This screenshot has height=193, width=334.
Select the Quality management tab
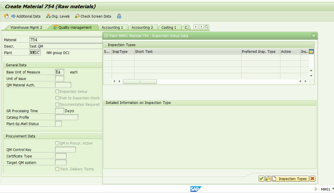point(75,28)
